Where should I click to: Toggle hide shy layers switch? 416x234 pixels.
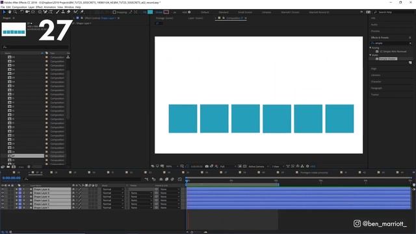pyautogui.click(x=161, y=179)
